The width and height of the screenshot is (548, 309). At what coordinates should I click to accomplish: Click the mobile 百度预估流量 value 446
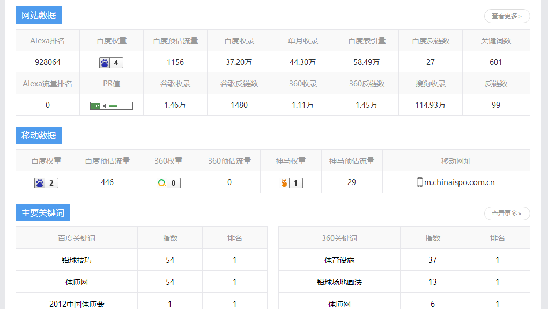(107, 182)
